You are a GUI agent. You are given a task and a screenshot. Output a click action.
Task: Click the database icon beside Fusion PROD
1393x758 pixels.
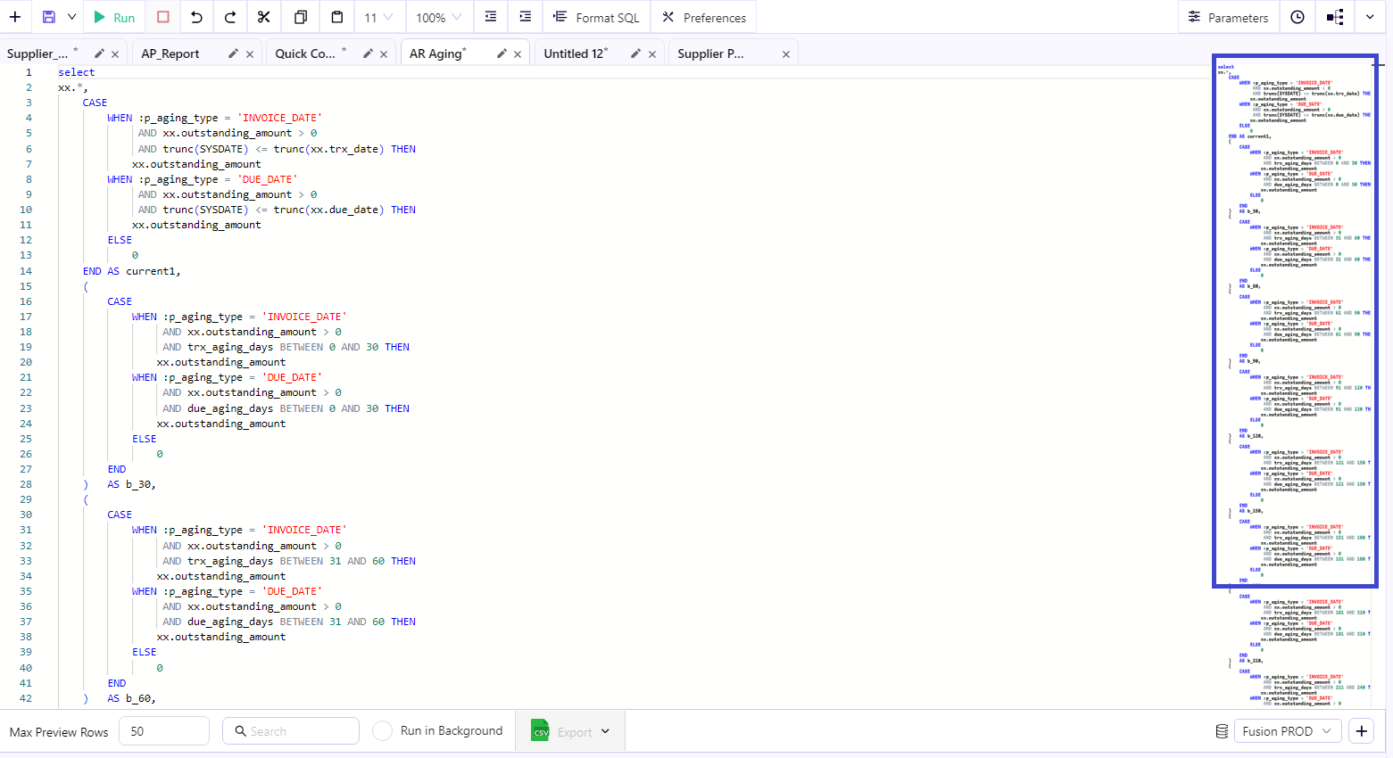point(1222,731)
